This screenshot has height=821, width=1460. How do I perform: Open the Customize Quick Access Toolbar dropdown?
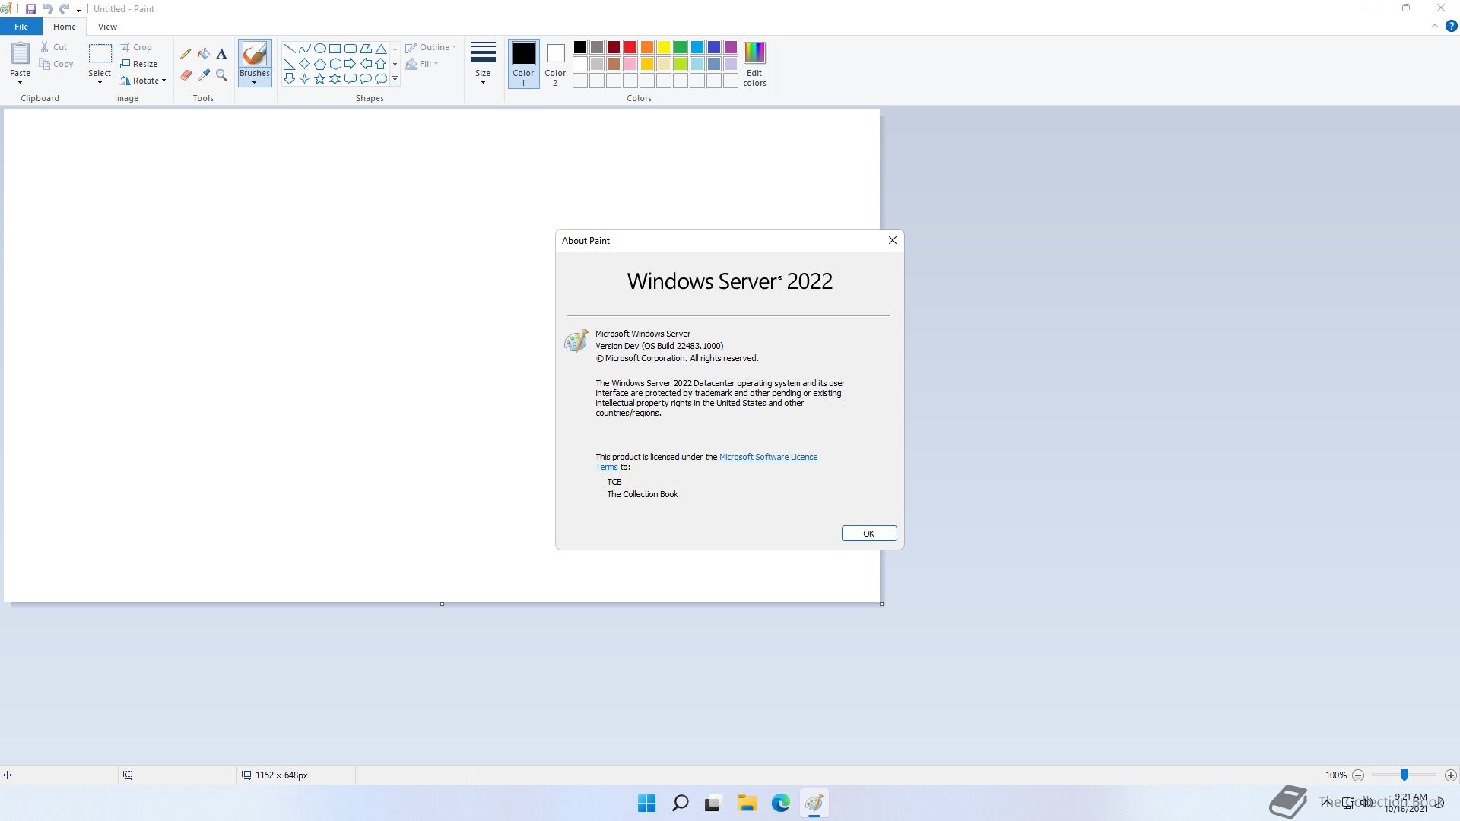tap(78, 9)
